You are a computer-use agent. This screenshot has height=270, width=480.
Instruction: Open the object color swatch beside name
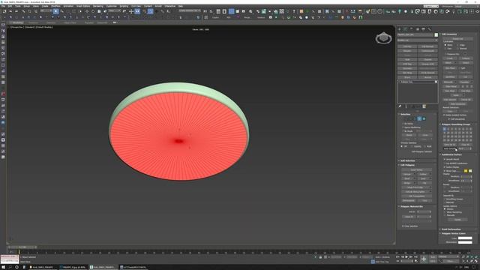[436, 35]
